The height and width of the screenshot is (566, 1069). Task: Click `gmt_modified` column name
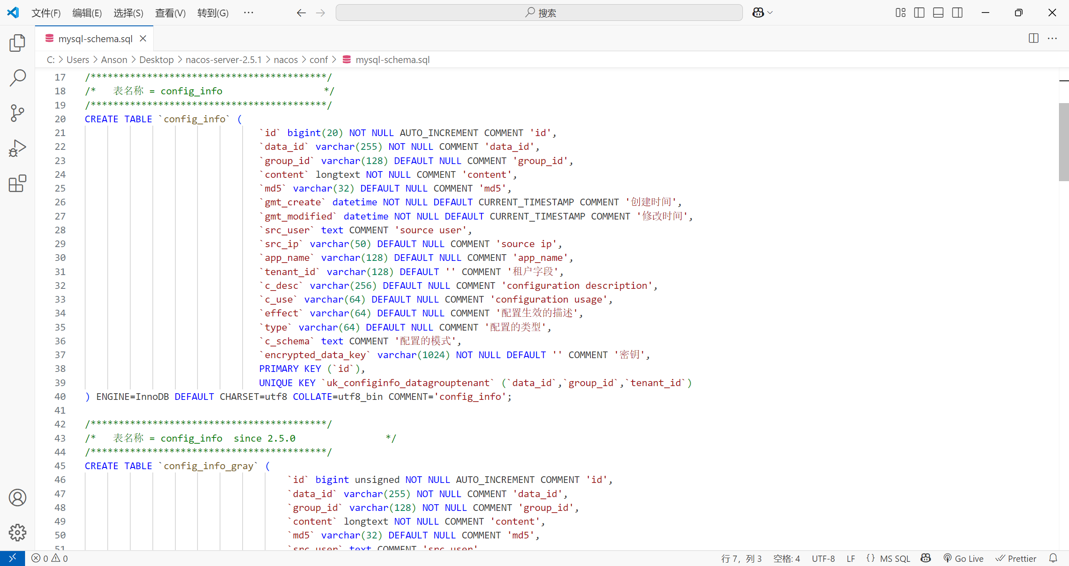pos(298,216)
